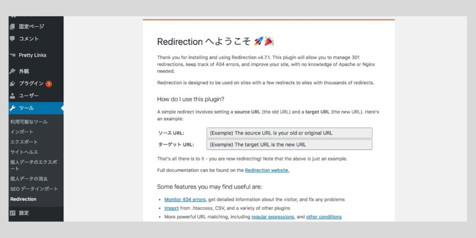
Task: Follow the Monitor 404 errors link
Action: coord(185,200)
